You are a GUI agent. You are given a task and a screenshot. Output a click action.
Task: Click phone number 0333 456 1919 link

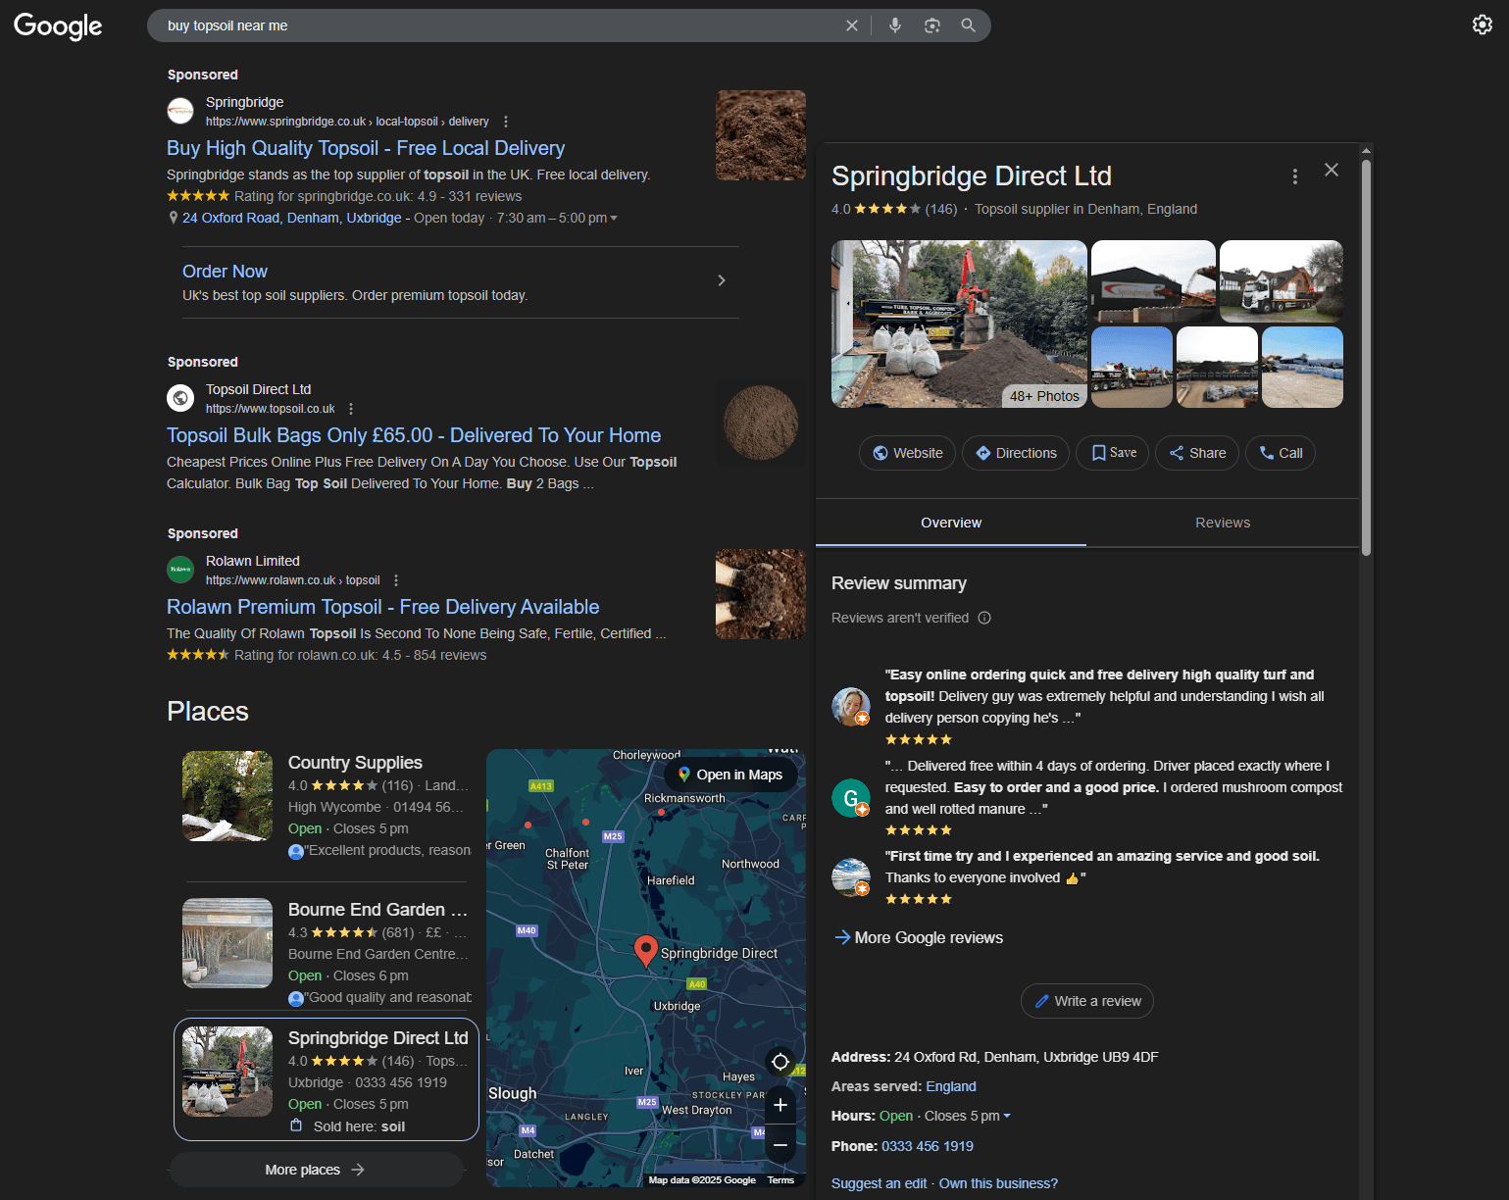click(928, 1146)
